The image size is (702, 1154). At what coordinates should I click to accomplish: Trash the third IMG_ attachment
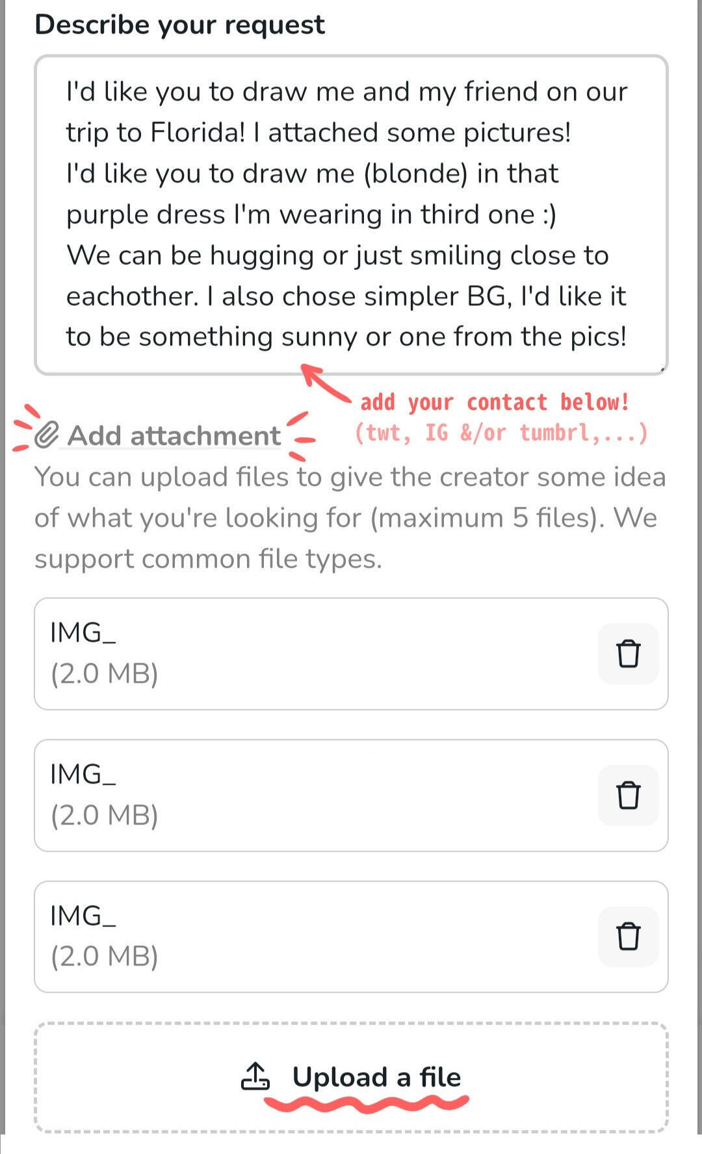click(628, 936)
